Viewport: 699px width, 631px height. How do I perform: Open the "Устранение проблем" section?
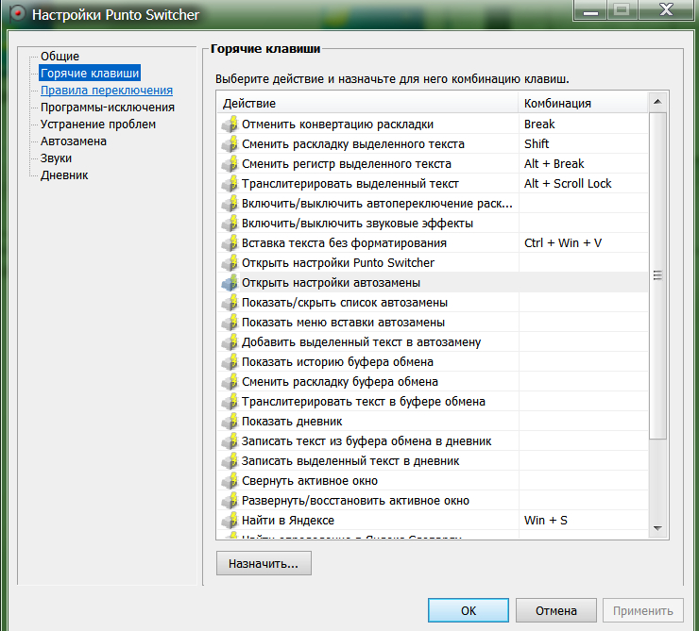pos(98,125)
